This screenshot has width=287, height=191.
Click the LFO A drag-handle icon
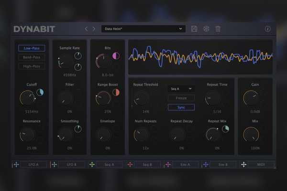(x=16, y=164)
